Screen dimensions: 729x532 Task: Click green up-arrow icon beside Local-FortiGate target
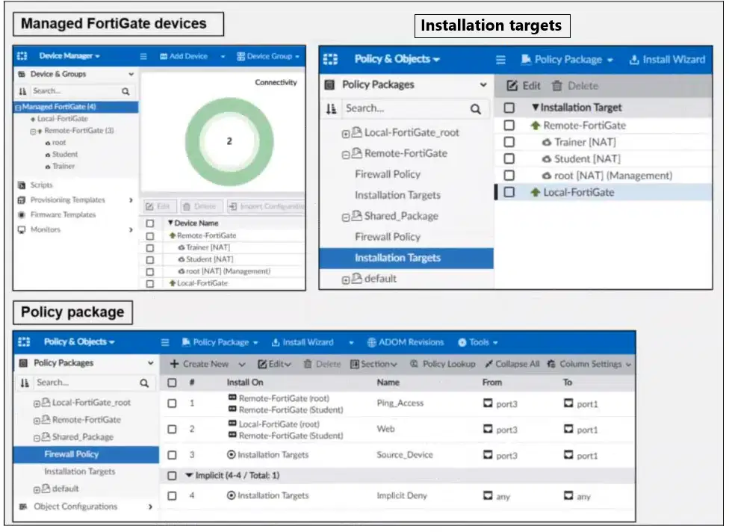536,193
